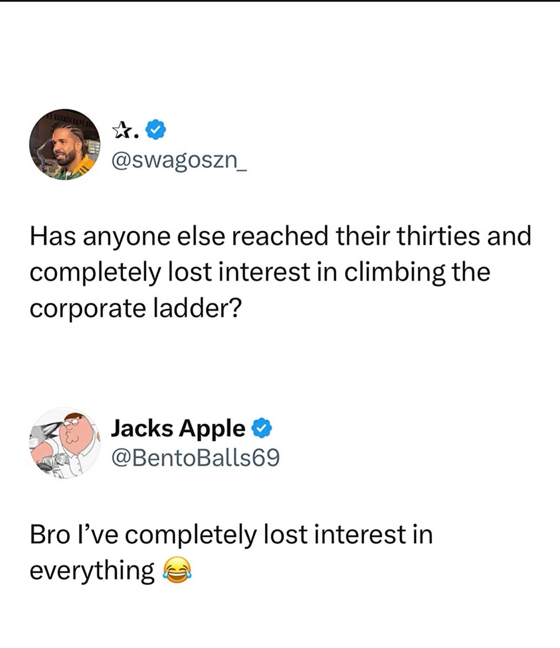Screen dimensions: 560x648
Task: Click the reply line starting 'Bro I've completely'
Action: [x=231, y=535]
